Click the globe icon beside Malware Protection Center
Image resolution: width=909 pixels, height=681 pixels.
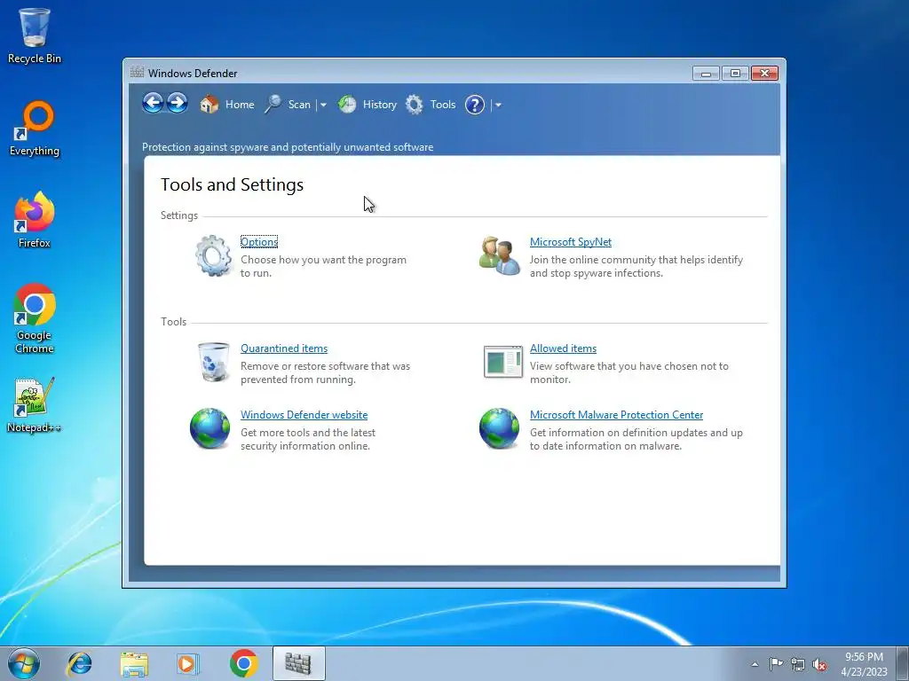499,428
